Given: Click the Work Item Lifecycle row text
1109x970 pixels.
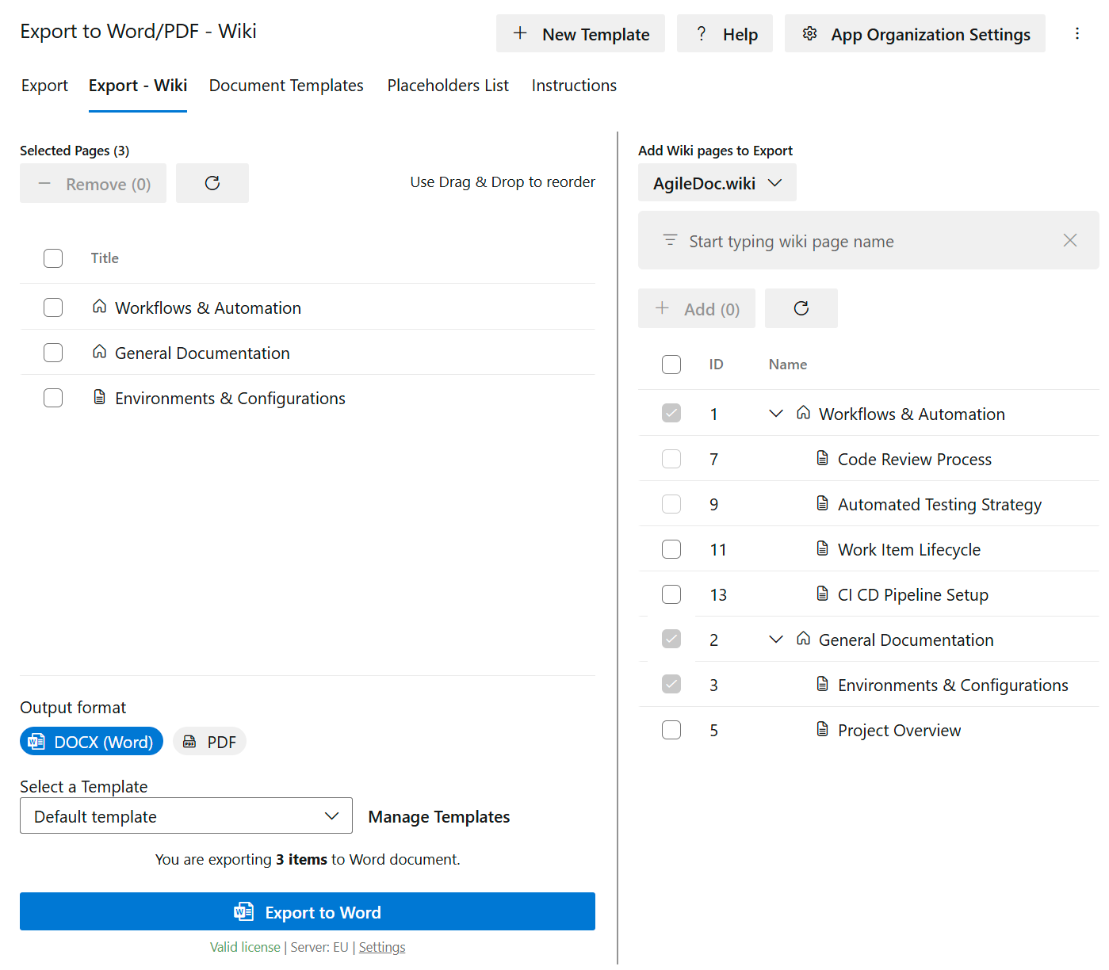Looking at the screenshot, I should click(x=909, y=549).
